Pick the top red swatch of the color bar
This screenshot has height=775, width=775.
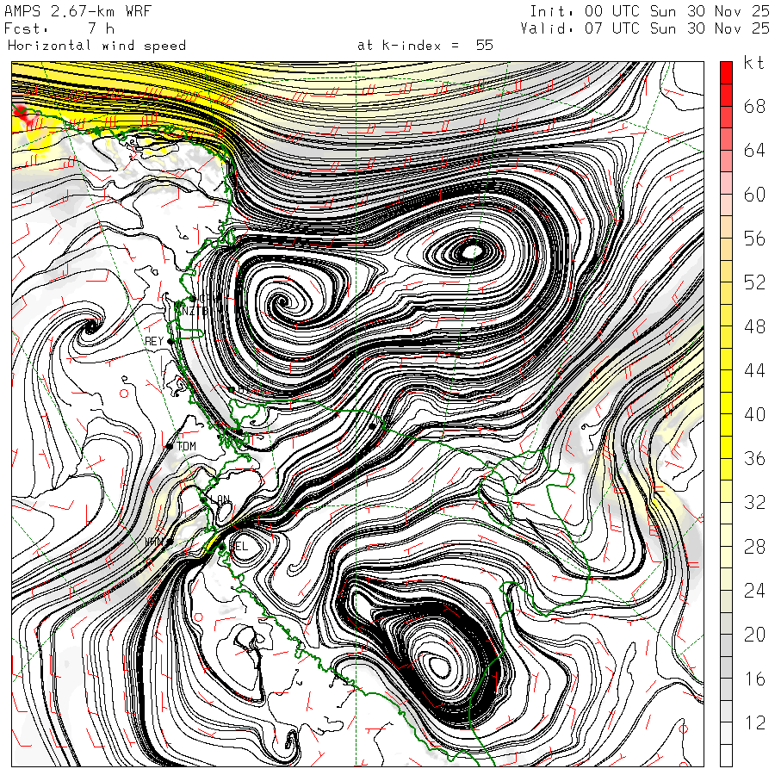(726, 72)
